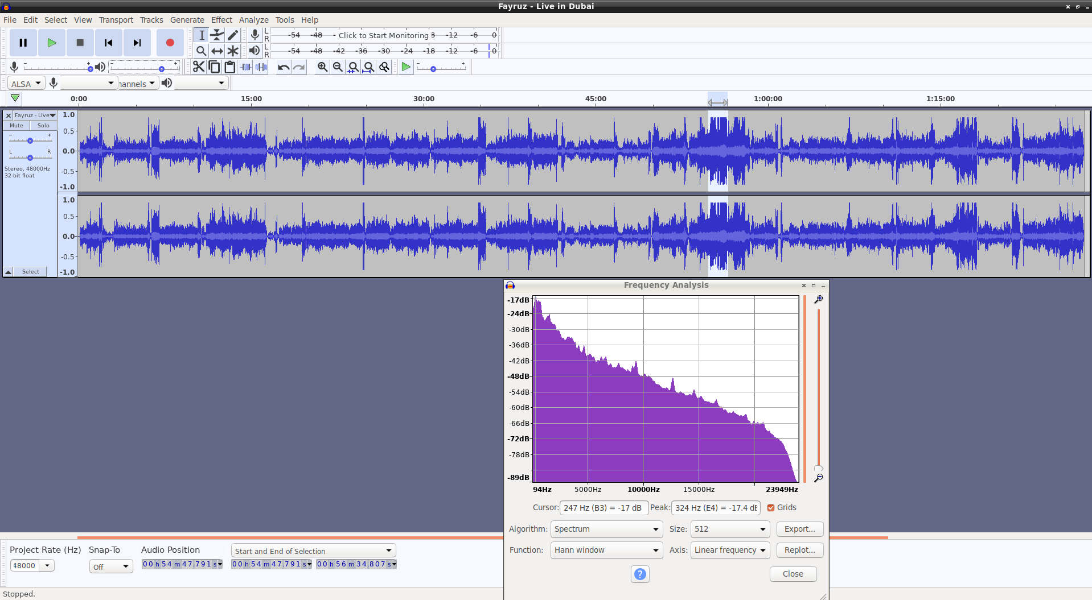Open the Algorithm Spectrum dropdown
Viewport: 1092px width, 600px height.
606,529
